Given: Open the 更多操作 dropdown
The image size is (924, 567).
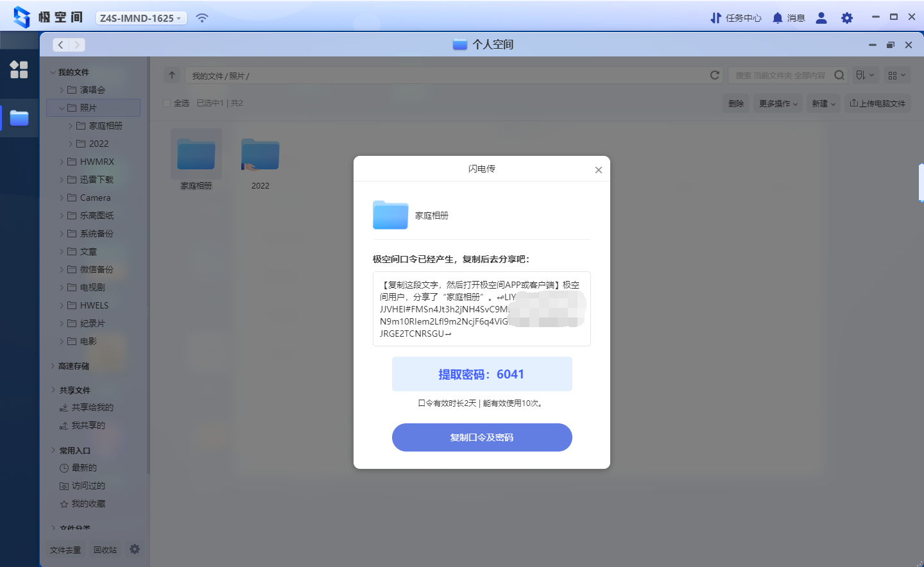Looking at the screenshot, I should 778,103.
